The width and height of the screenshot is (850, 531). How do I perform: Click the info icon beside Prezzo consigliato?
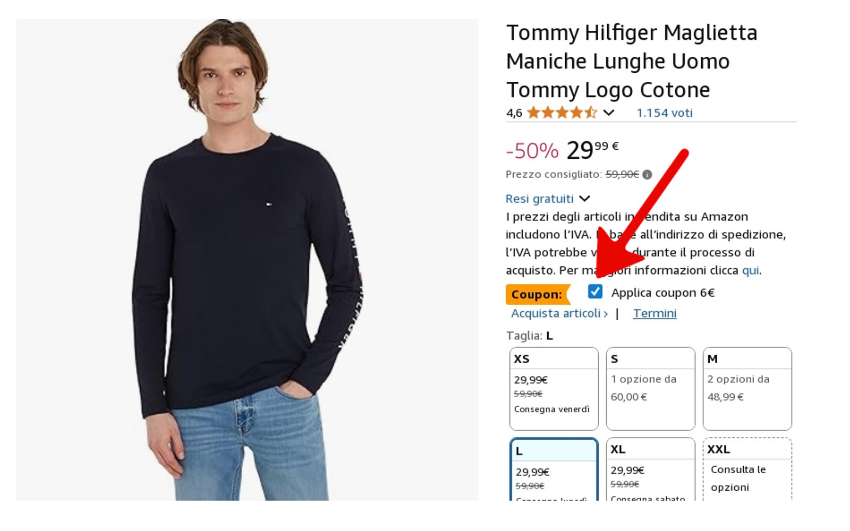(x=647, y=175)
